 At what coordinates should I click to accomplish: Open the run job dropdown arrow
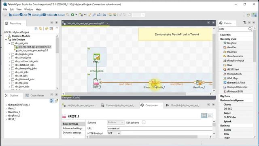click(x=76, y=15)
